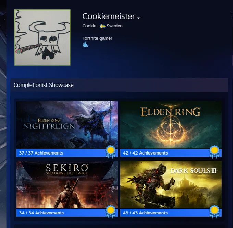Click the 42 / 42 Achievements label
Screen dimensions: 233x228
(x=145, y=153)
